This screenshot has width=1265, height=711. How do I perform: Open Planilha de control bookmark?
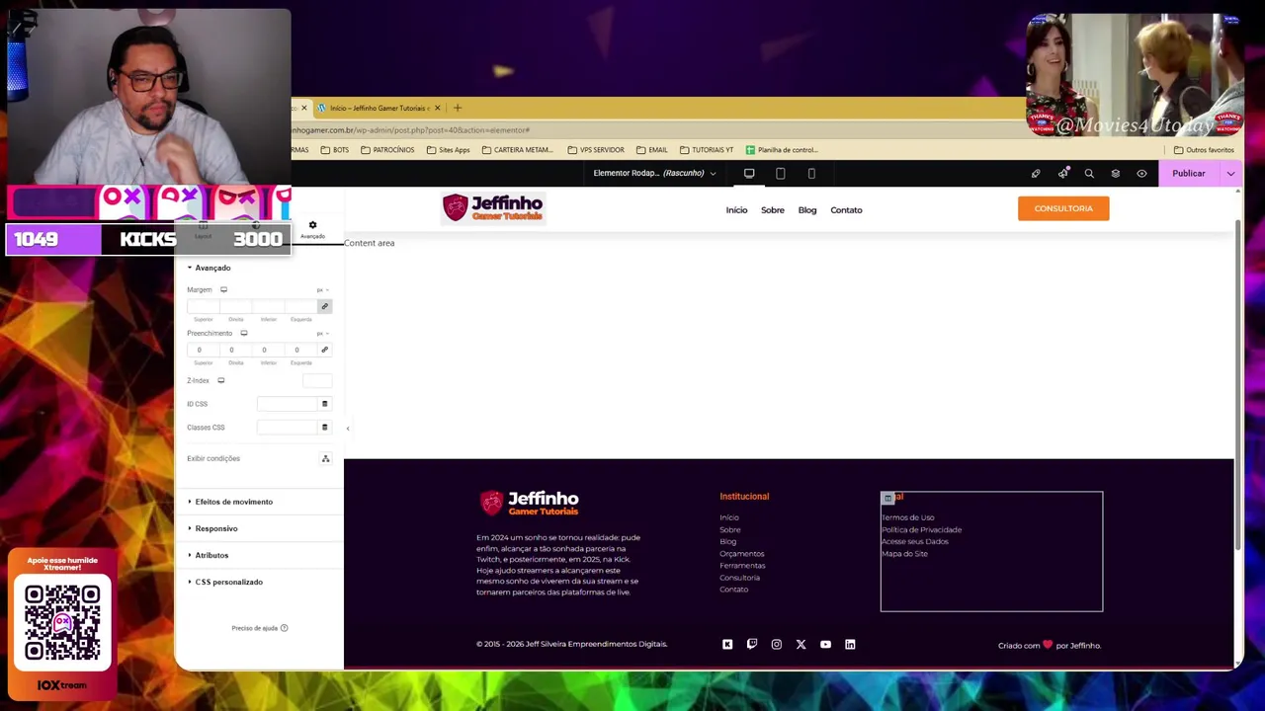[x=782, y=150]
